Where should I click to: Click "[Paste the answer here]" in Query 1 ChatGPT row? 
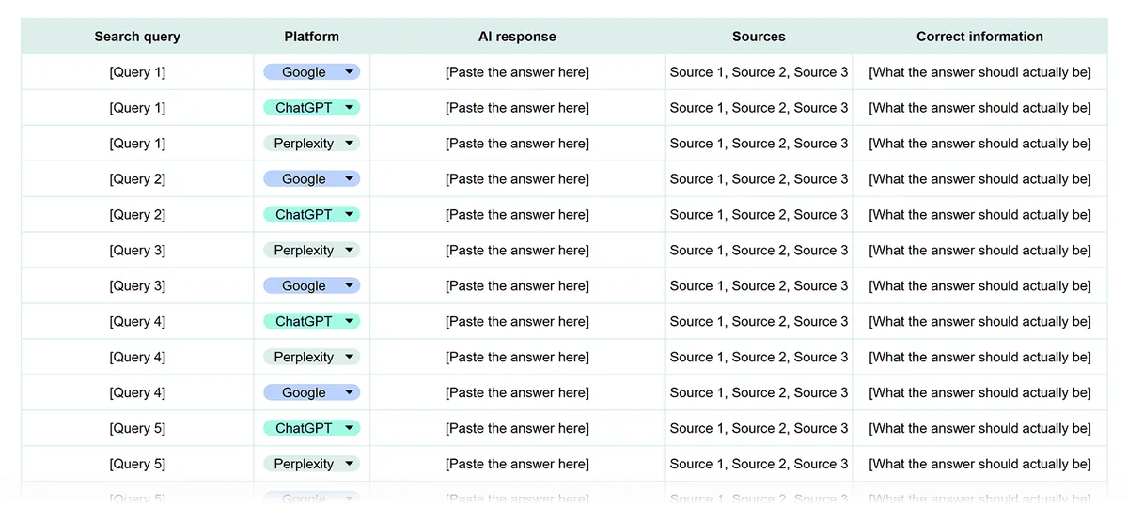pyautogui.click(x=517, y=108)
